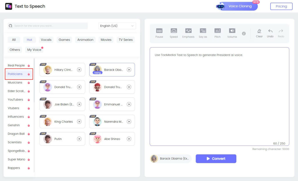Apply Emphasis to the text
This screenshot has width=298, height=181.
pos(188,33)
